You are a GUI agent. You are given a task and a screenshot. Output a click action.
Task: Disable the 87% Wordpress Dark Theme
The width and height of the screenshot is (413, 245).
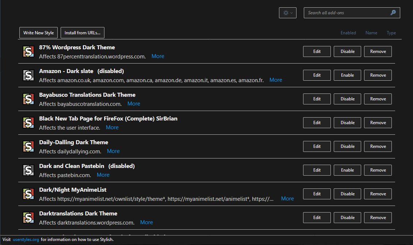click(x=347, y=51)
